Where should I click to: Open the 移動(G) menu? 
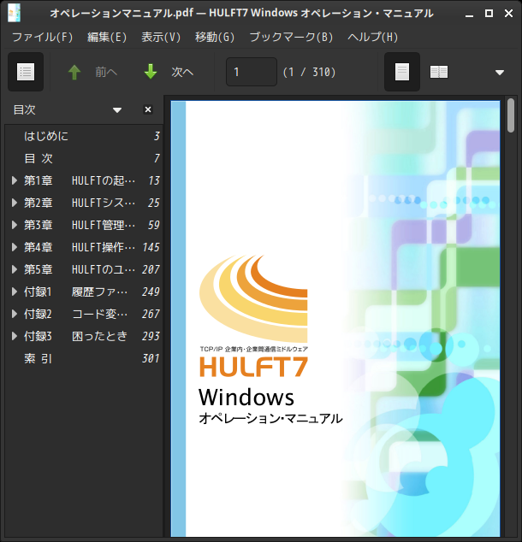(215, 37)
